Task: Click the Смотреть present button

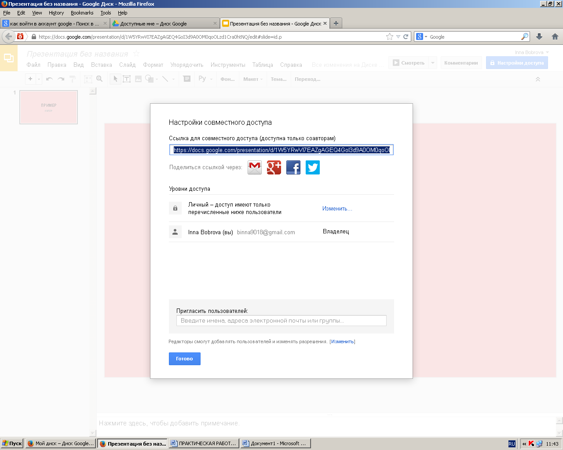Action: tap(409, 63)
